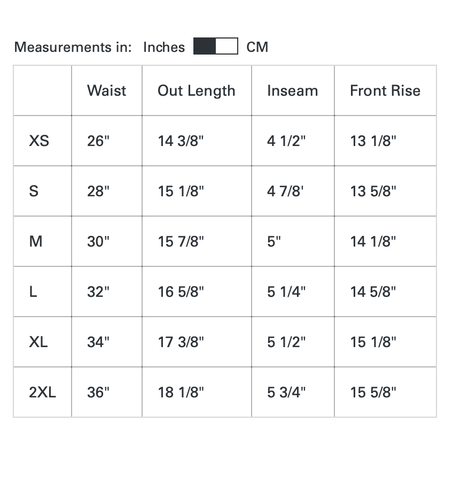Image resolution: width=453 pixels, height=491 pixels.
Task: Click the 26" waist value for XS
Action: pyautogui.click(x=98, y=141)
